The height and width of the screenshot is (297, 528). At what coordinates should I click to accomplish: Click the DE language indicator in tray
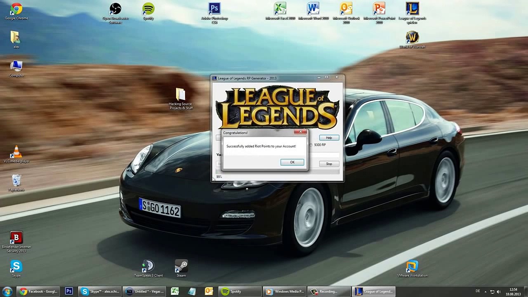(478, 292)
